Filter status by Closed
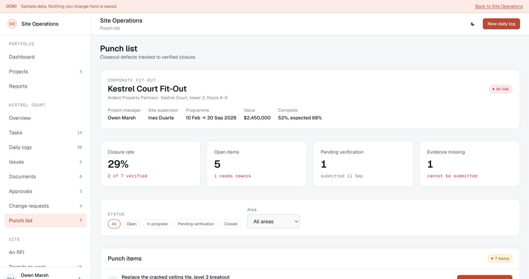529x279 pixels. 231,224
